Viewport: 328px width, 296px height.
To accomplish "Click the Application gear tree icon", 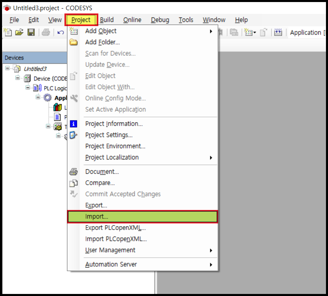I will [47, 97].
